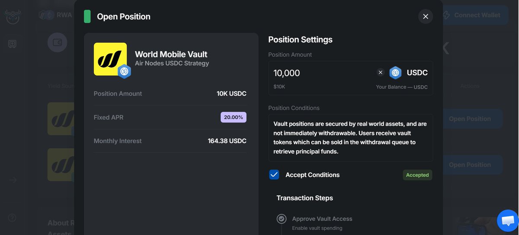Click the USDC token icon in amount field
This screenshot has width=519, height=235.
395,73
